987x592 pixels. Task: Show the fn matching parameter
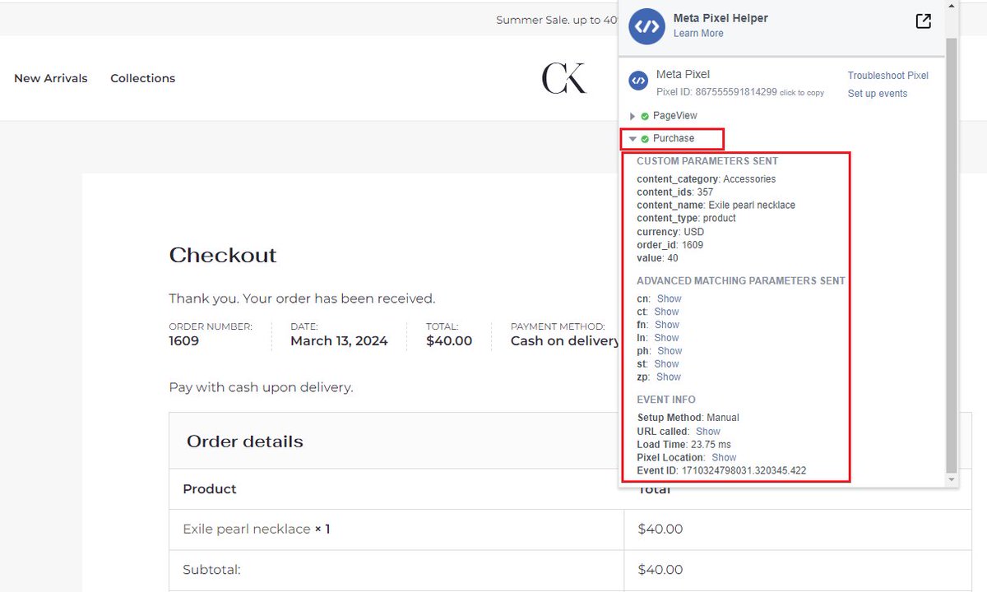(x=666, y=325)
